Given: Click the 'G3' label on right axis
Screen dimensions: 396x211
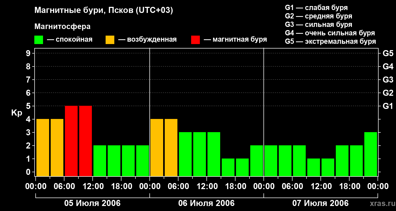Looking at the screenshot, I should point(388,80).
